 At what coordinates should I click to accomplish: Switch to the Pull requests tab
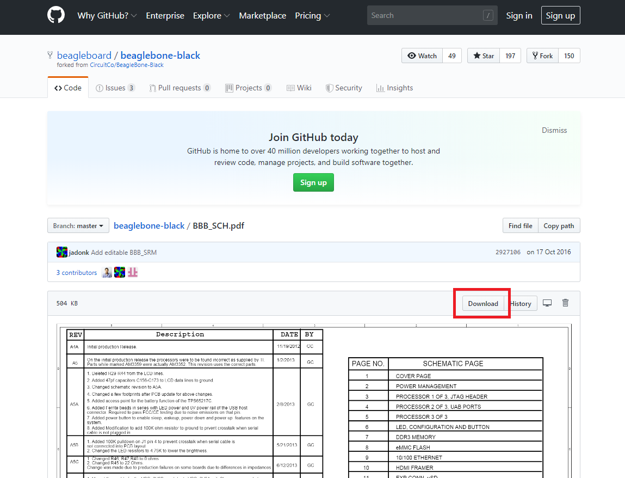click(180, 88)
